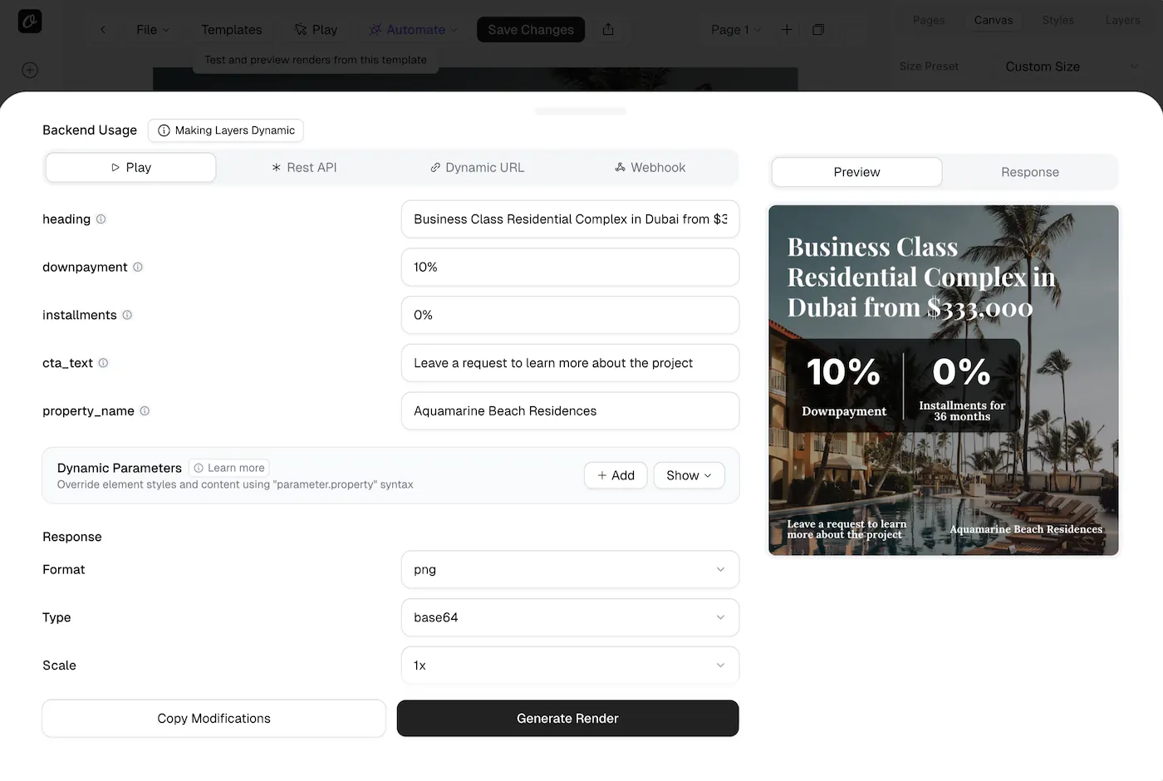Switch to the Pages tab
Image resolution: width=1163 pixels, height=781 pixels.
coord(929,20)
